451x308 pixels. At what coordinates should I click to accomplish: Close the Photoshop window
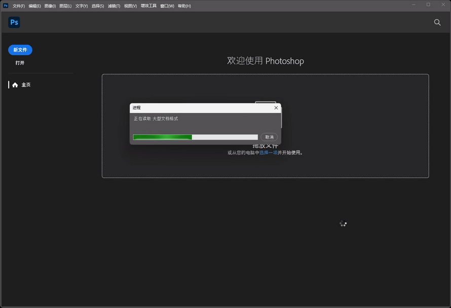[x=443, y=5]
